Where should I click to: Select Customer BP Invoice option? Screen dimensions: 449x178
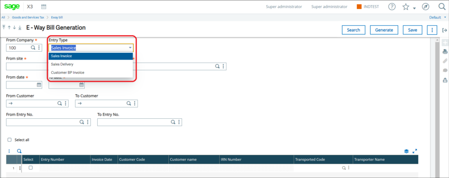pyautogui.click(x=91, y=73)
